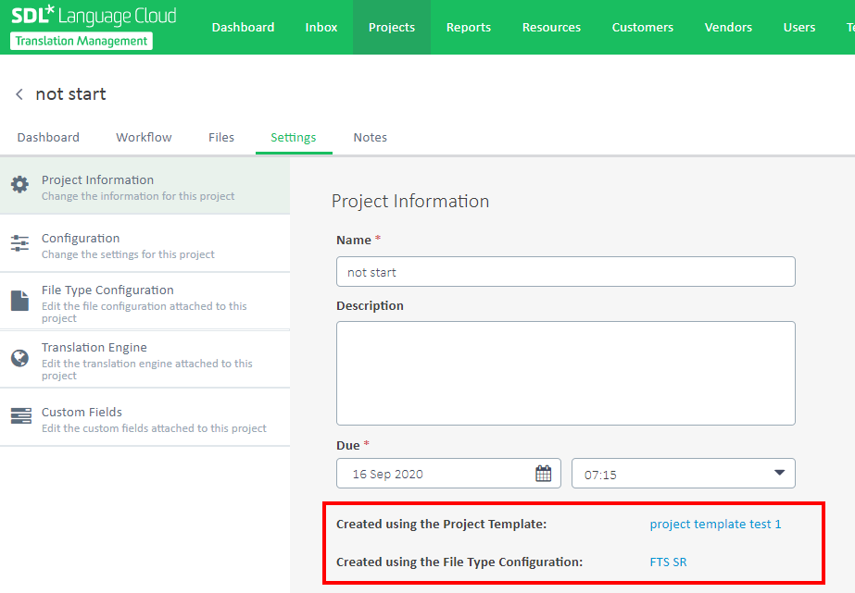This screenshot has height=593, width=855.
Task: Click 'Edit the translation engine attached' description
Action: pos(146,369)
